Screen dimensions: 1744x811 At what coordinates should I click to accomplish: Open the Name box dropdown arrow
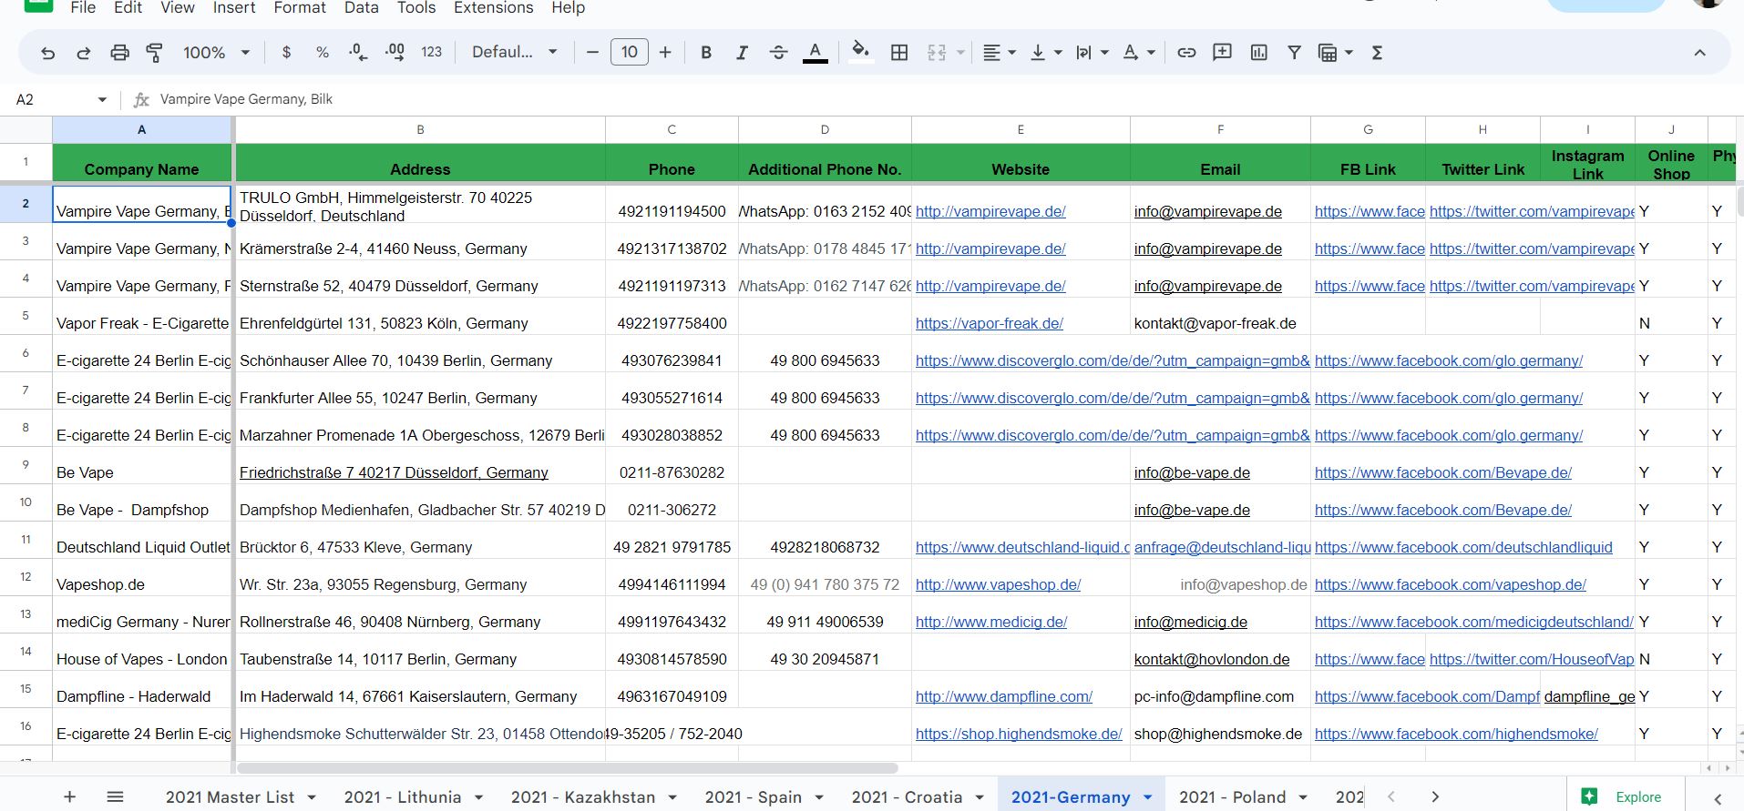102,99
